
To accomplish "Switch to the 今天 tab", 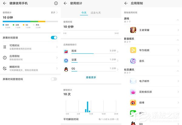I will click(x=84, y=13).
